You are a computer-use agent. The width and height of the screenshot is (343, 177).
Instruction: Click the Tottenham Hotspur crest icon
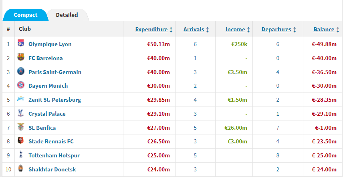(x=21, y=155)
